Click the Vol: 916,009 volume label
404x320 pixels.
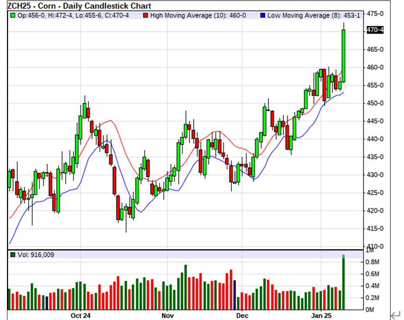point(36,255)
